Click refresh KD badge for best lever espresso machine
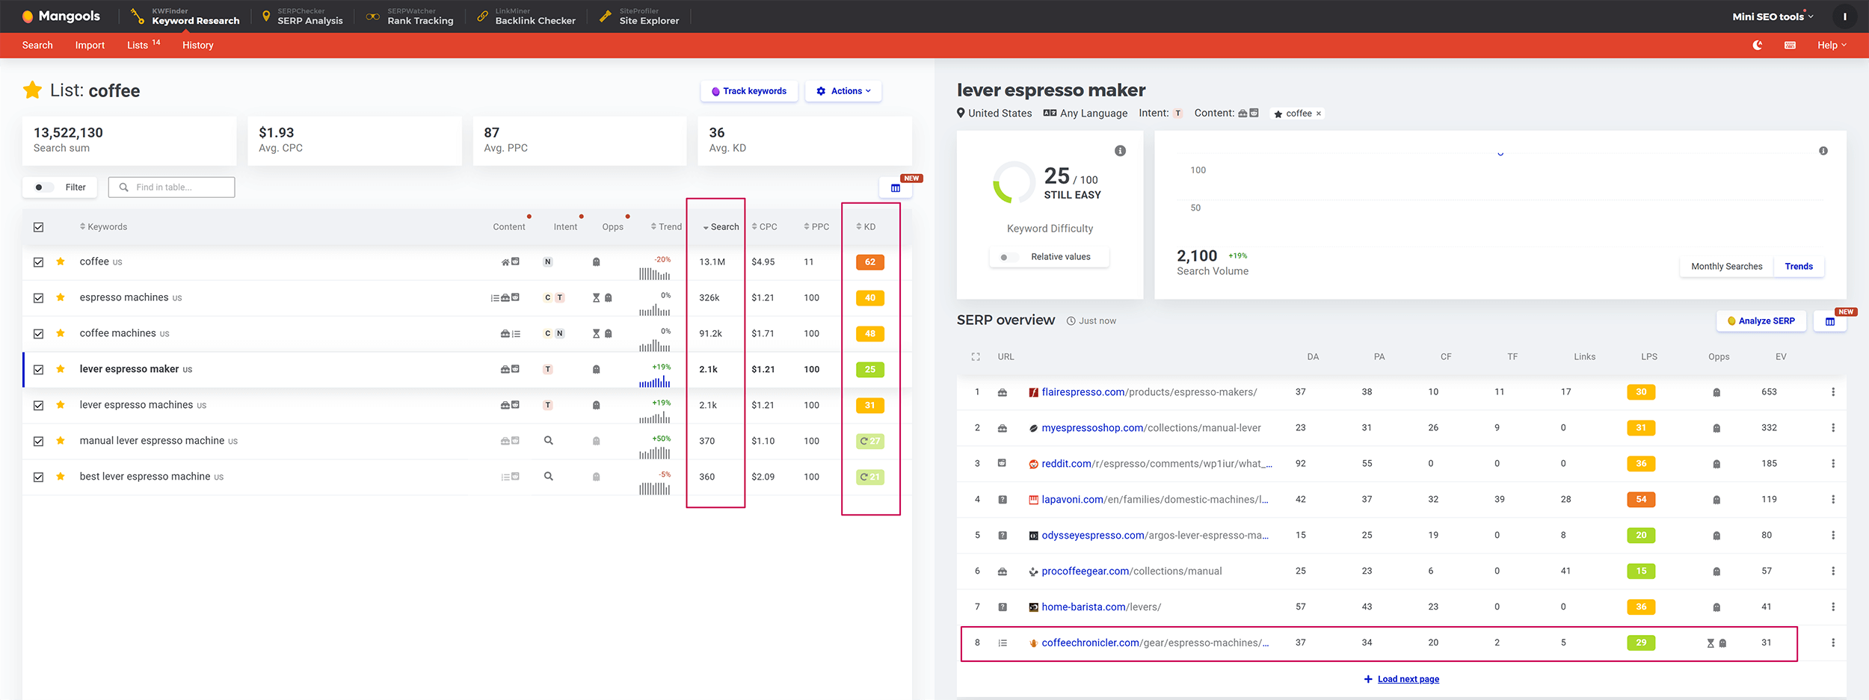Screen dimensions: 1869x700 coord(870,477)
